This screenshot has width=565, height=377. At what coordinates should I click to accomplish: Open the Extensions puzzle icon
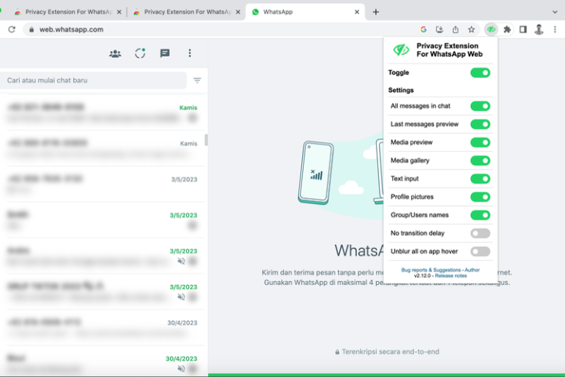[507, 30]
